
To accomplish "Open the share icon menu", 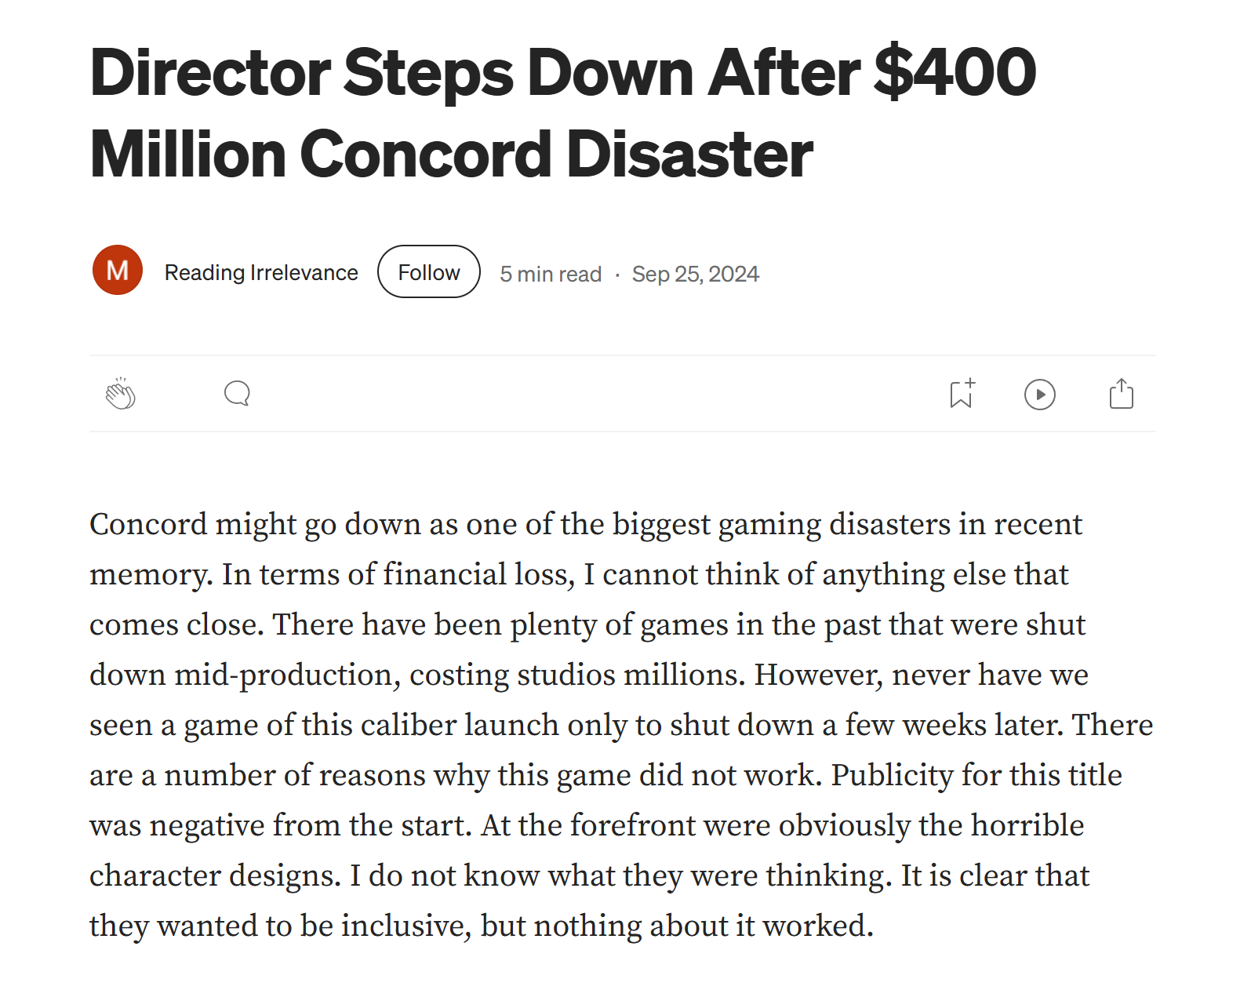I will pyautogui.click(x=1121, y=394).
